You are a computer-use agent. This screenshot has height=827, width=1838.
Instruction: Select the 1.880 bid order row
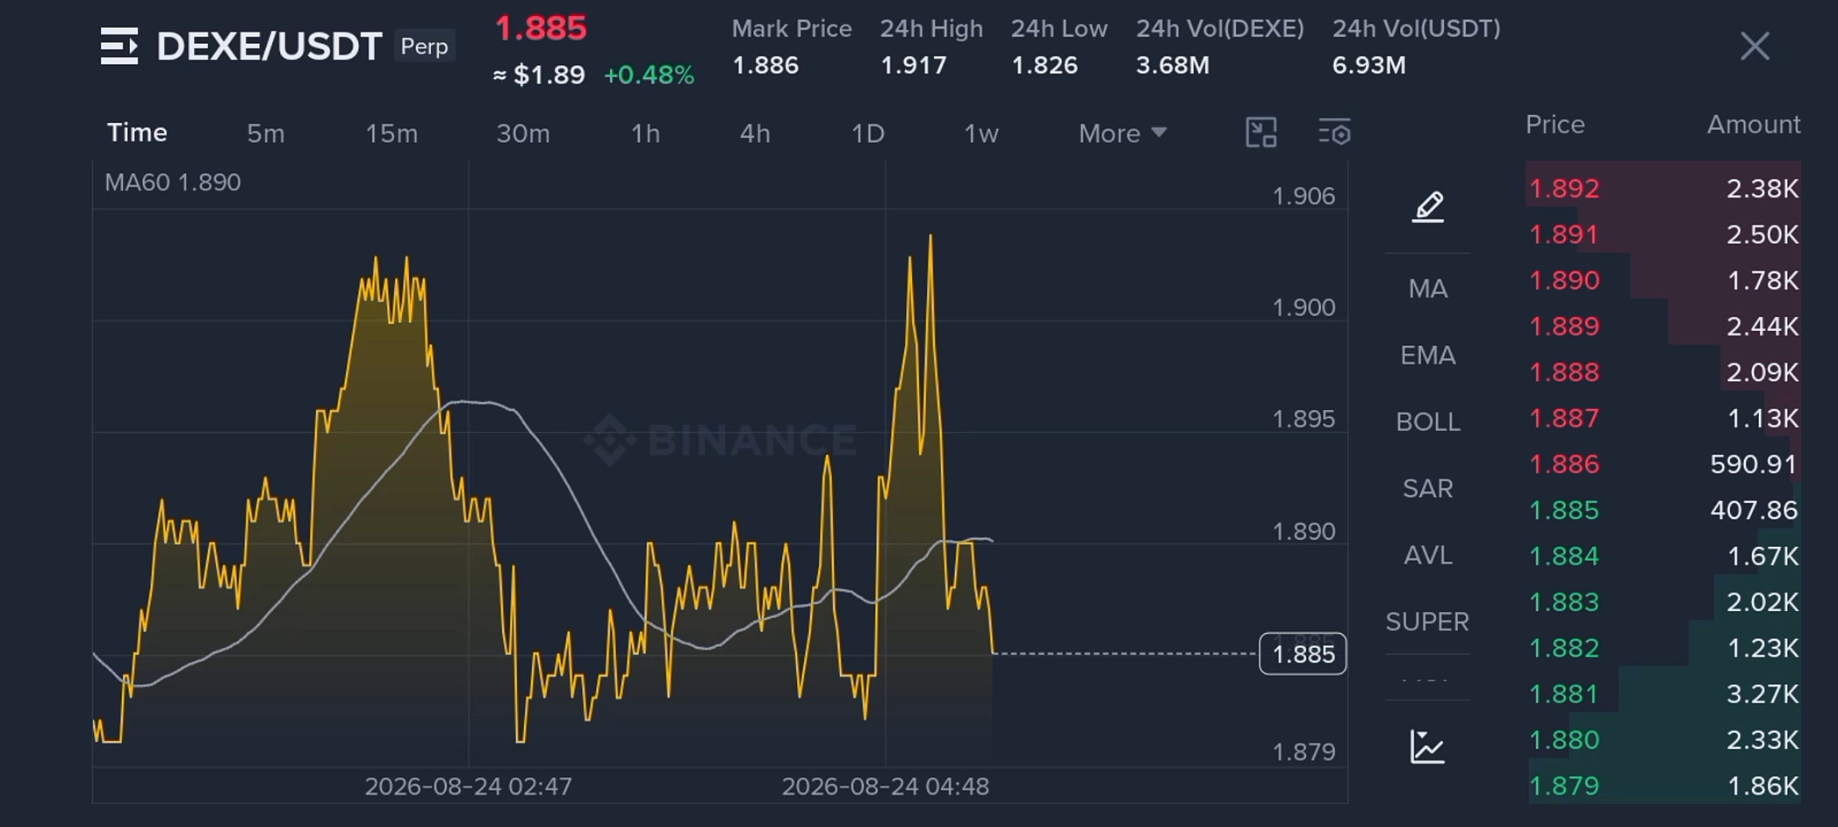click(1664, 740)
